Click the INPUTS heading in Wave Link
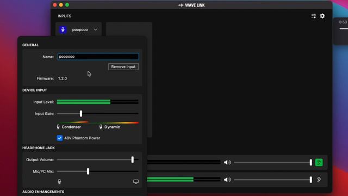 point(65,16)
